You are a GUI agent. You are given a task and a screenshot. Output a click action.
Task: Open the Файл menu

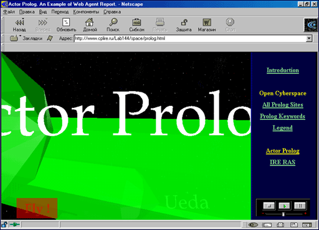pos(9,12)
